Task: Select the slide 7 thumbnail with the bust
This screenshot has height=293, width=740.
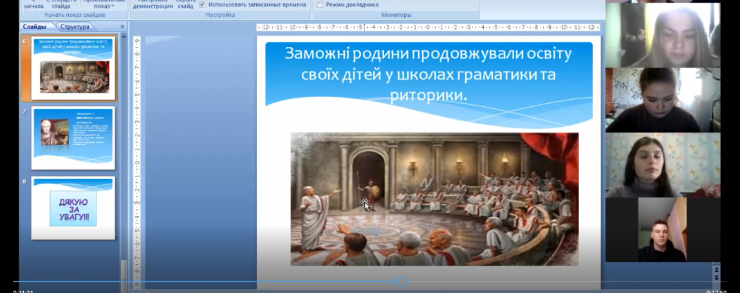Action: click(73, 137)
